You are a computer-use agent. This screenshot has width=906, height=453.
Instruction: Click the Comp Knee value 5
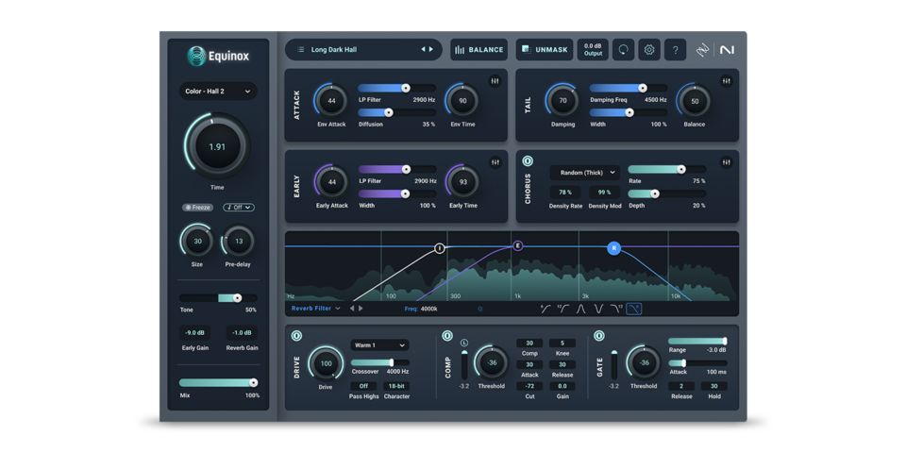click(562, 344)
